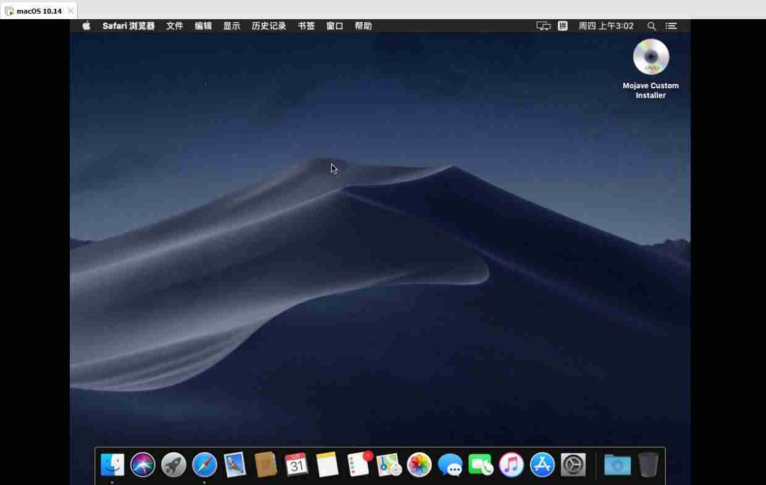Open the Contacts book icon
Image resolution: width=766 pixels, height=485 pixels.
pyautogui.click(x=266, y=465)
